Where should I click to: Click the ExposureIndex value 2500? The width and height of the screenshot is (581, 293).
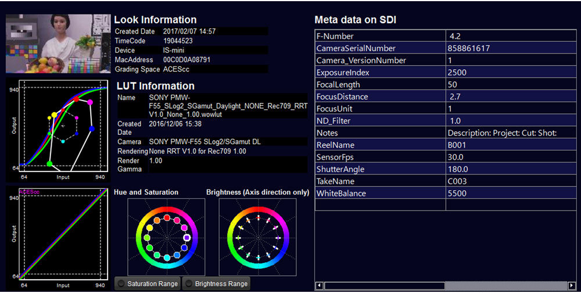click(457, 72)
